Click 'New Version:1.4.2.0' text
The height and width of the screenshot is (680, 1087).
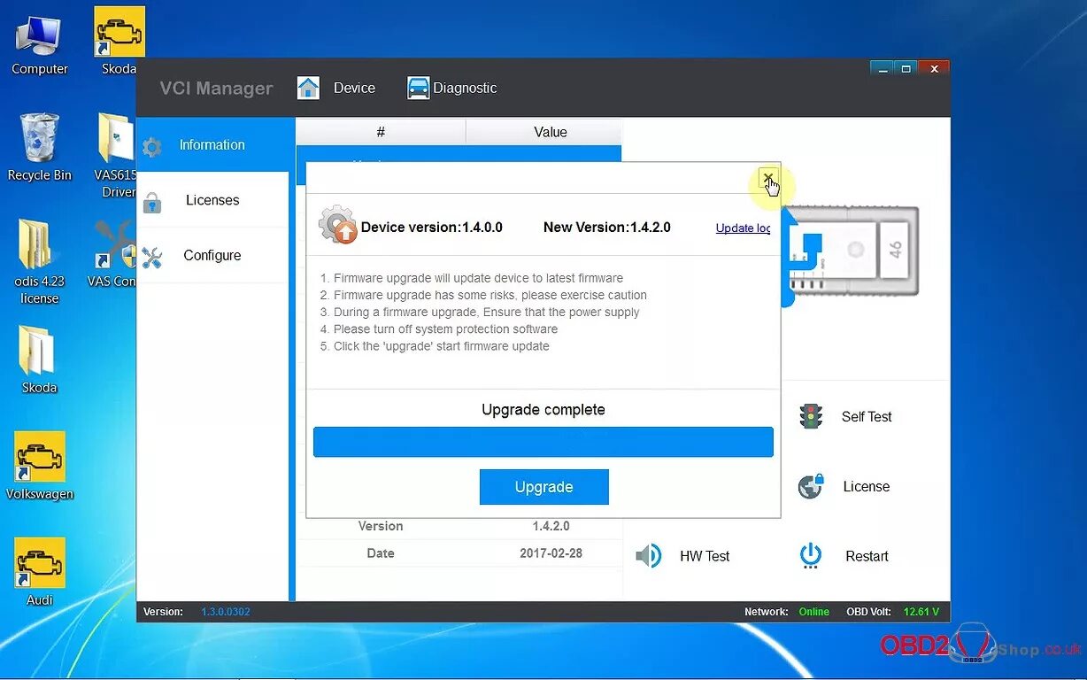(607, 228)
